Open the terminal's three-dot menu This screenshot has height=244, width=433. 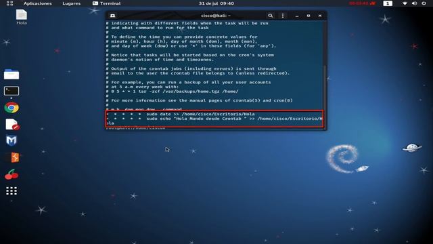point(283,16)
